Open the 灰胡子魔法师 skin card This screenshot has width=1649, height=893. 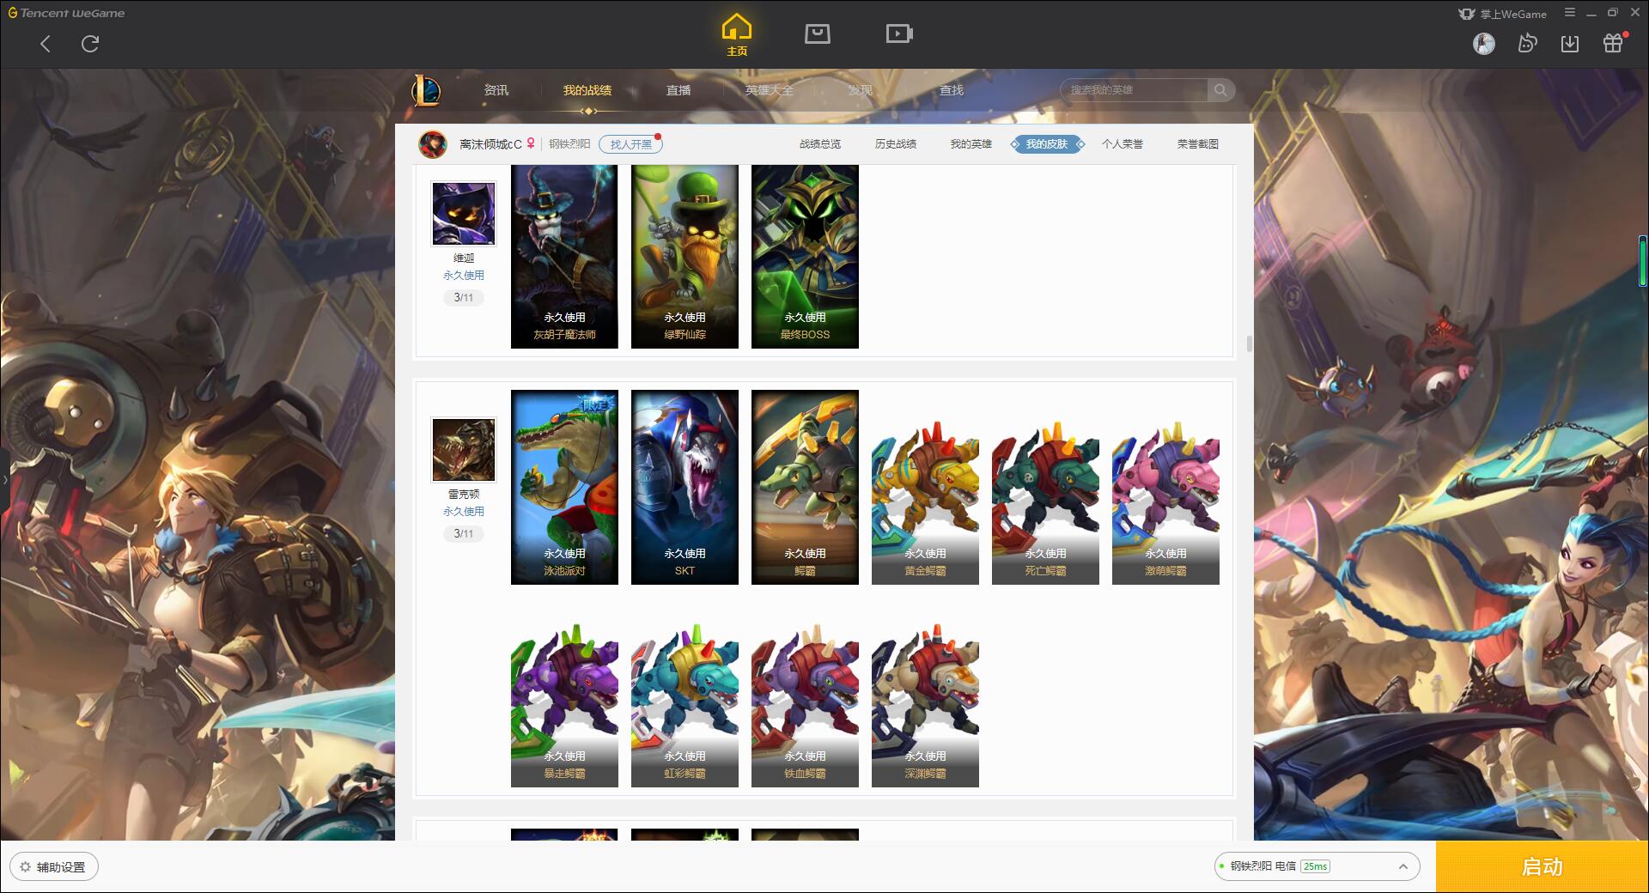pos(564,257)
